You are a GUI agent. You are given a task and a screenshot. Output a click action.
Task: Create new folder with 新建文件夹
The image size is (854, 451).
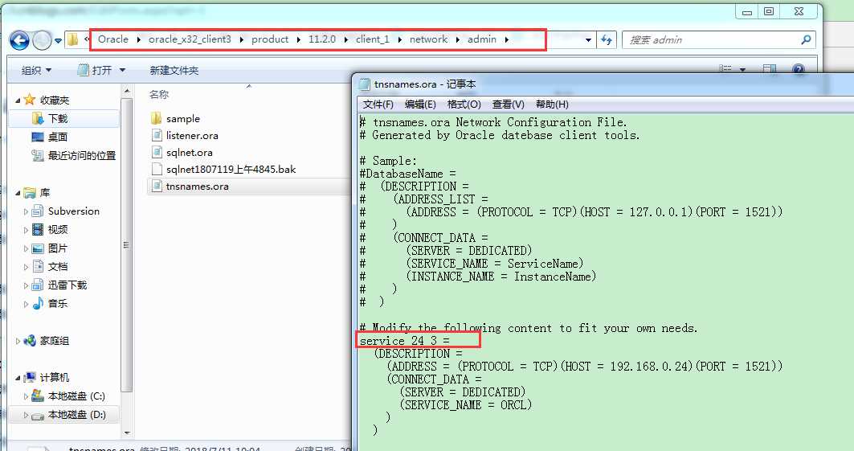tap(174, 70)
